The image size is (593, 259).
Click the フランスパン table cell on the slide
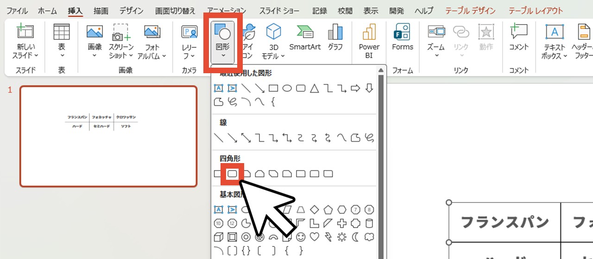point(505,222)
